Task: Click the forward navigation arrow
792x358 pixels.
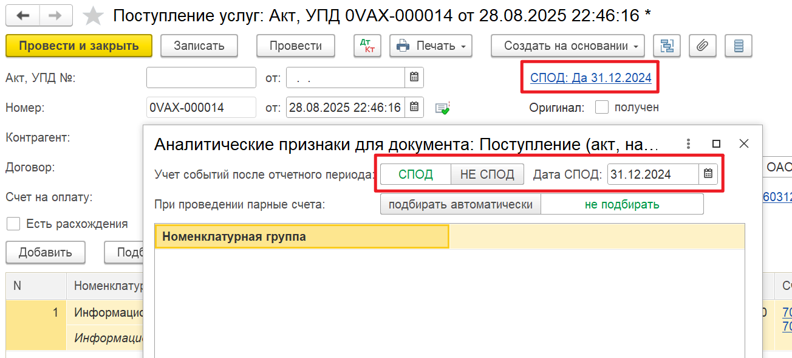Action: pos(55,15)
